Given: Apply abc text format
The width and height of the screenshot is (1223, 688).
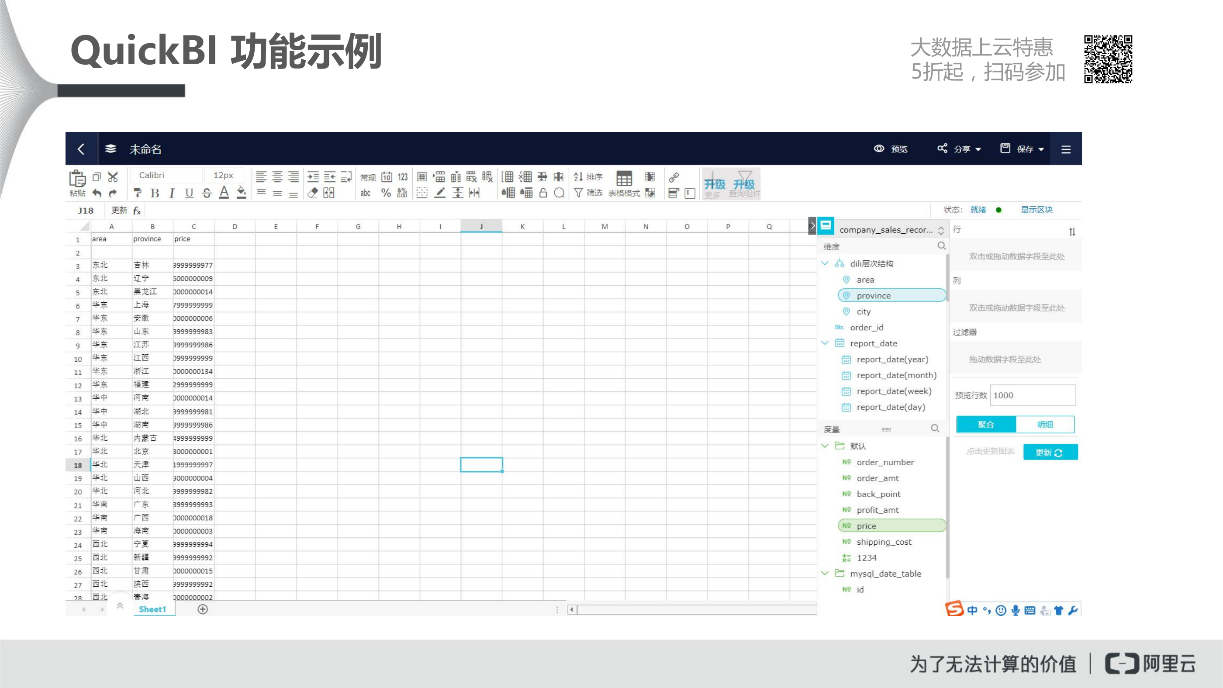Looking at the screenshot, I should 365,193.
